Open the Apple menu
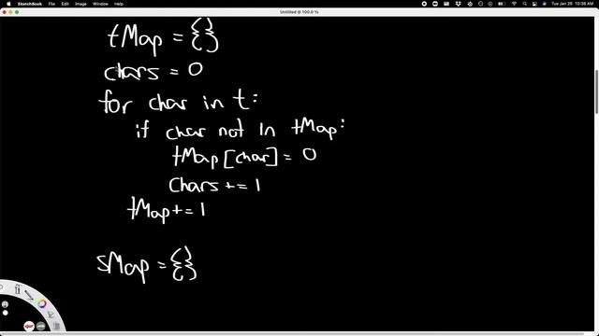599x336 pixels. pos(8,4)
